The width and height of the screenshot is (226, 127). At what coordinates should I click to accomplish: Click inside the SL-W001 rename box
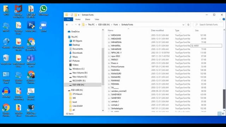coord(206,46)
